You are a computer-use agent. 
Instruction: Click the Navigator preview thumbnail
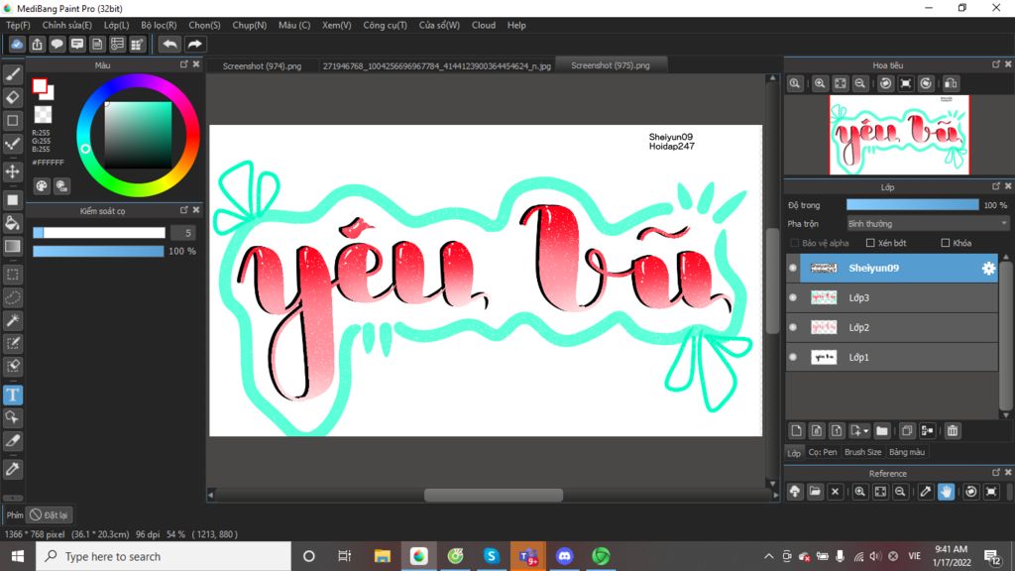899,135
